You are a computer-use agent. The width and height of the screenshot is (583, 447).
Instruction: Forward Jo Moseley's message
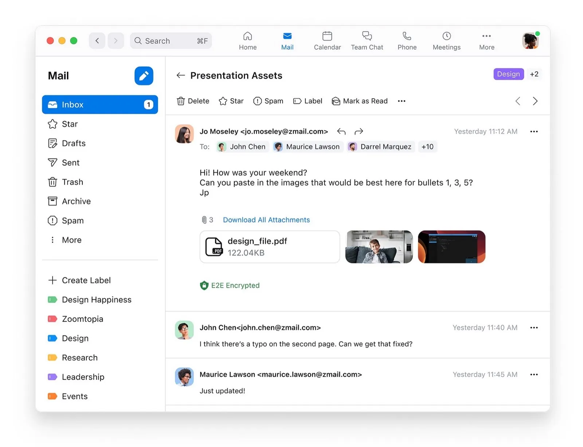(x=359, y=131)
